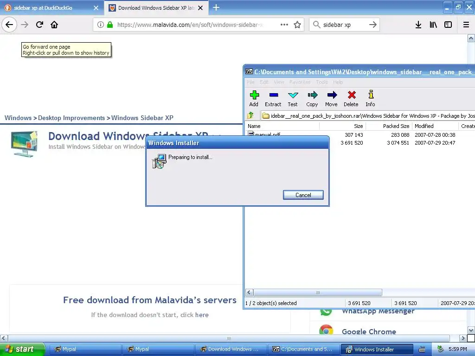
Task: Click the green secure connection padlock
Action: [110, 25]
